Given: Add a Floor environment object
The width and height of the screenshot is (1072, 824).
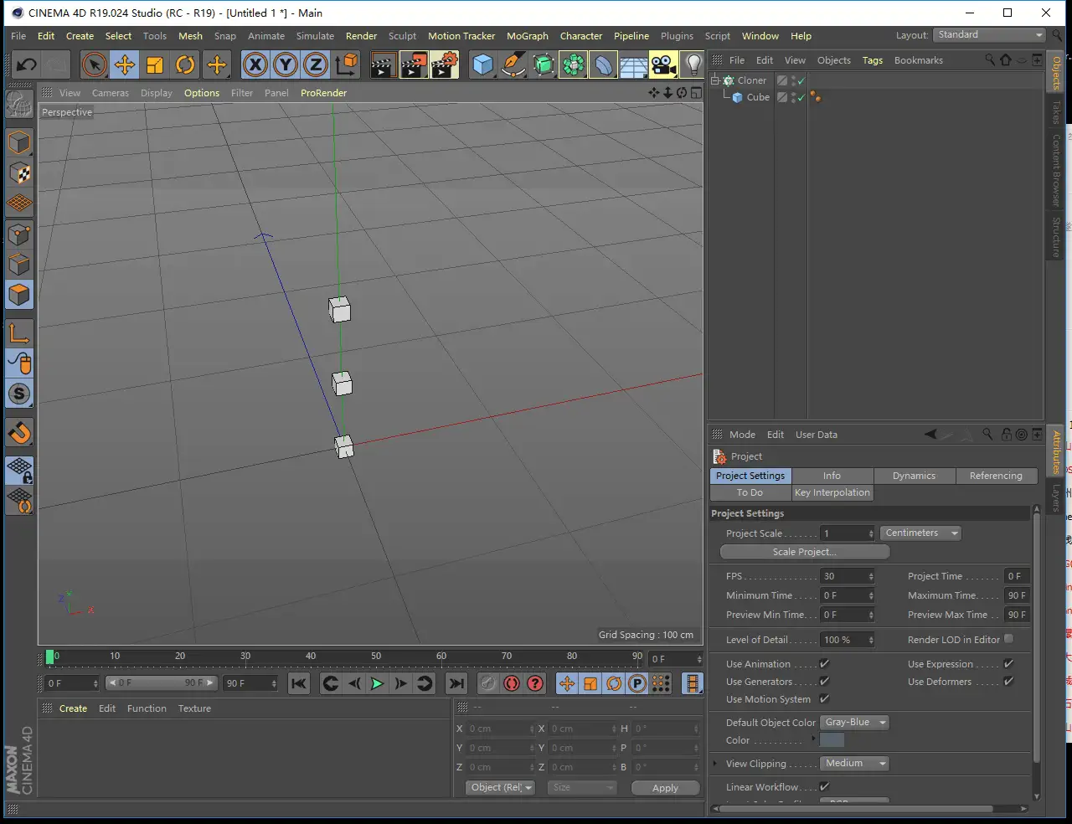Looking at the screenshot, I should tap(633, 64).
